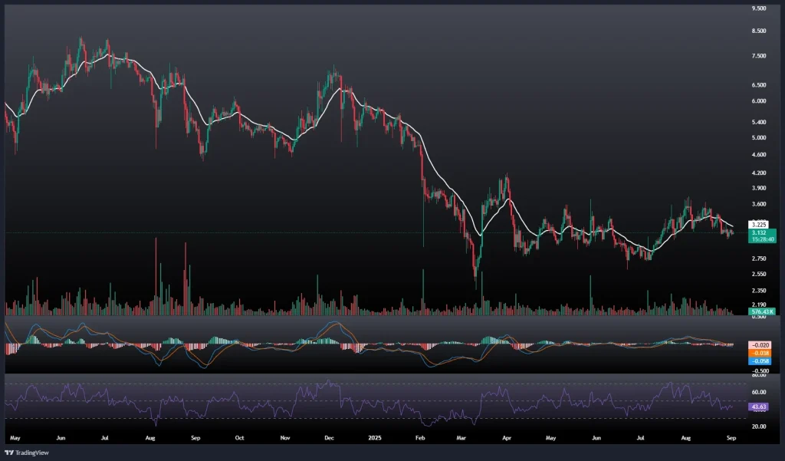Select the Feb marker on the time axis

[419, 436]
